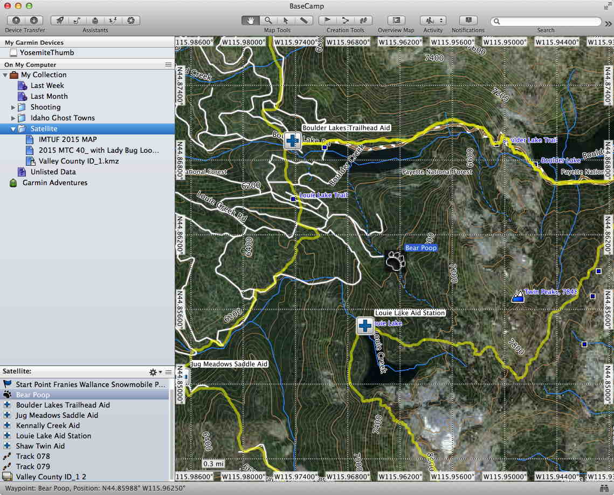Open the Satellite panel gear menu

[x=155, y=372]
